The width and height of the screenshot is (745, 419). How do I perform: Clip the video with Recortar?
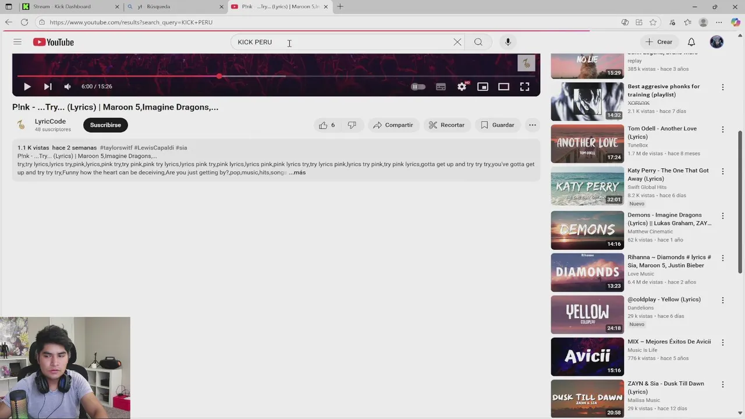[446, 125]
